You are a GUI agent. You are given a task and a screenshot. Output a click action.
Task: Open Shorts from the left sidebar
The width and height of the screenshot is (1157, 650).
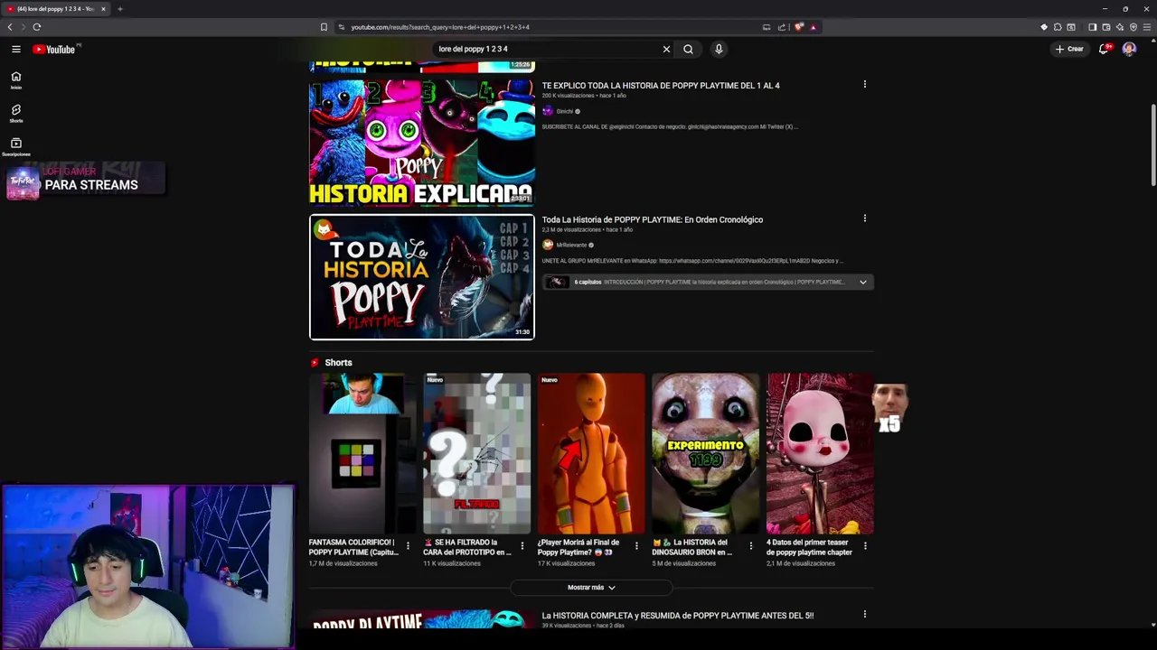coord(16,114)
